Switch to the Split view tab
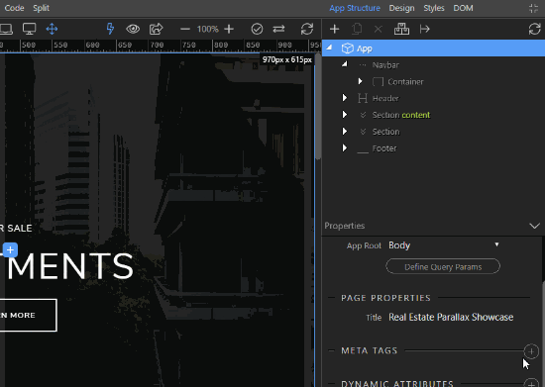 (41, 8)
